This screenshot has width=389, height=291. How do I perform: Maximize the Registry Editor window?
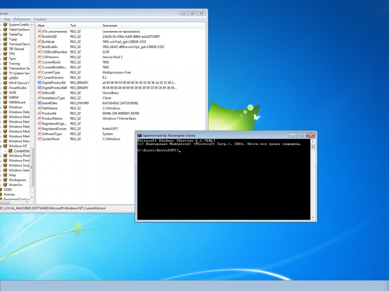[x=192, y=14]
